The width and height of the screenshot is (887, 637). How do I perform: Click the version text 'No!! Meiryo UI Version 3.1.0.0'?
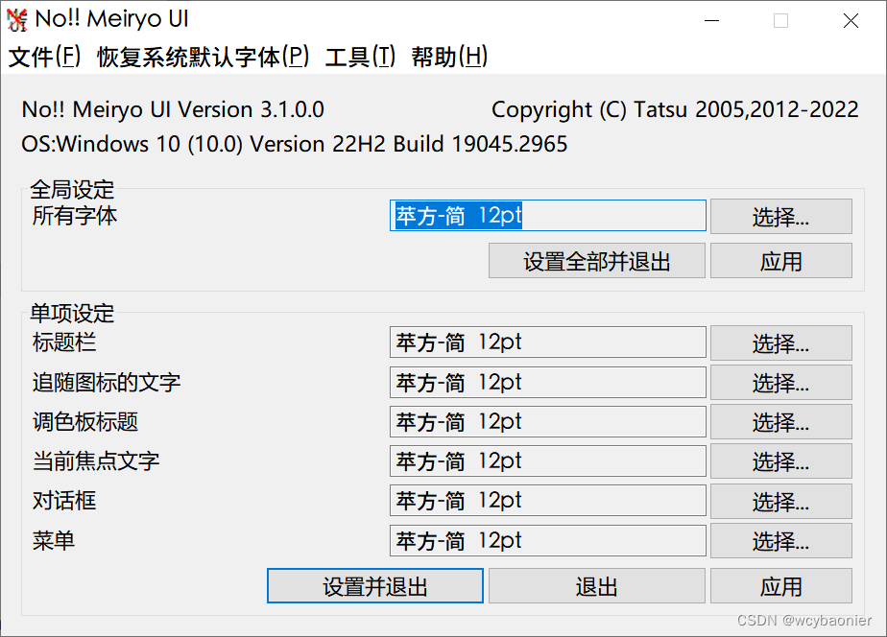173,109
